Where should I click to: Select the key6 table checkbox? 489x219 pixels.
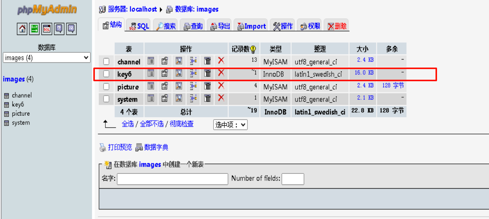pos(106,74)
